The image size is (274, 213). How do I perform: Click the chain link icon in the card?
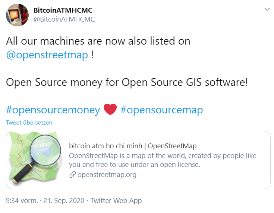[72, 174]
